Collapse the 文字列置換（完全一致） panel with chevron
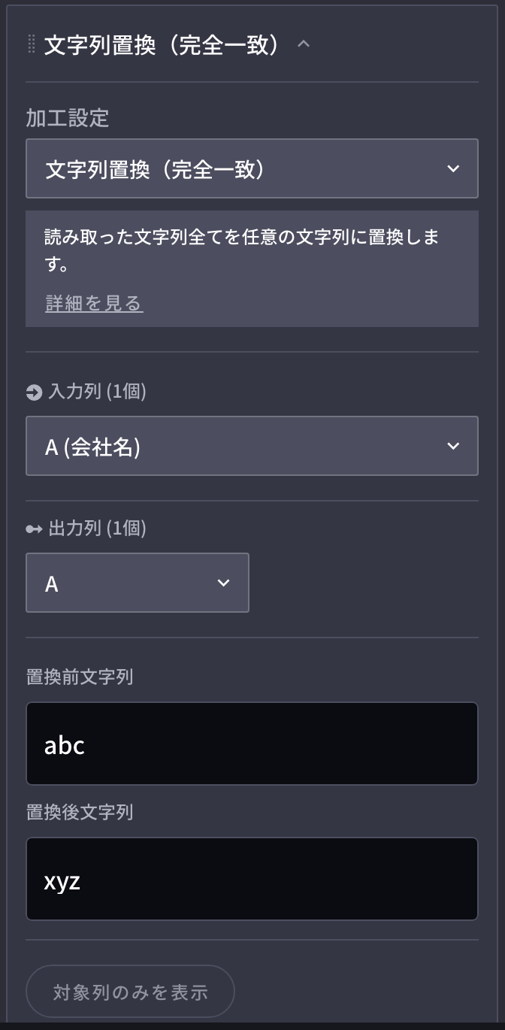 (304, 44)
